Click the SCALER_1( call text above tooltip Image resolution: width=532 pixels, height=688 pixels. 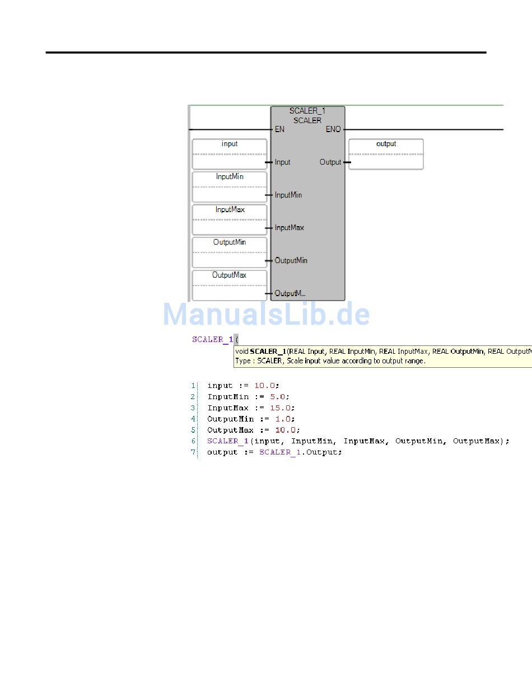(215, 339)
